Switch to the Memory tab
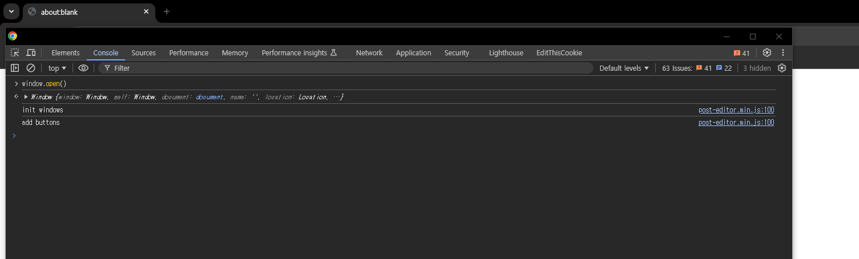The image size is (859, 259). 235,52
